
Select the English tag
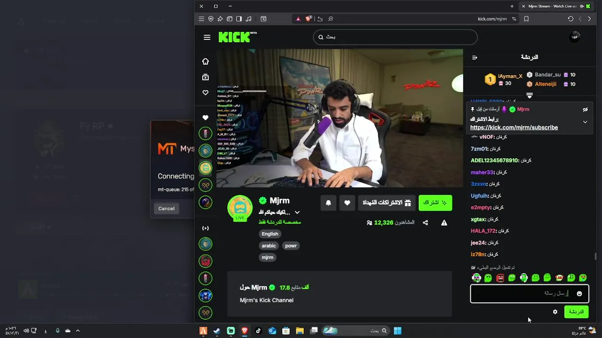pyautogui.click(x=270, y=234)
